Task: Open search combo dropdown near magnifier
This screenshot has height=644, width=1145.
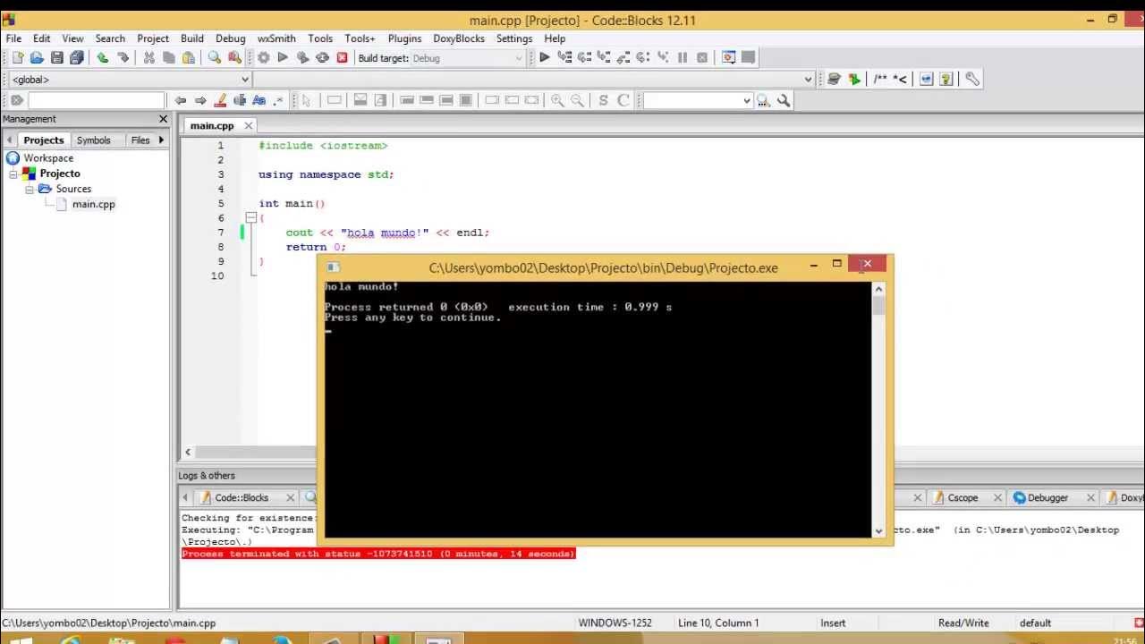Action: [x=747, y=101]
